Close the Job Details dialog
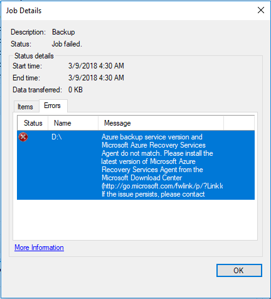The height and width of the screenshot is (299, 271). (261, 10)
